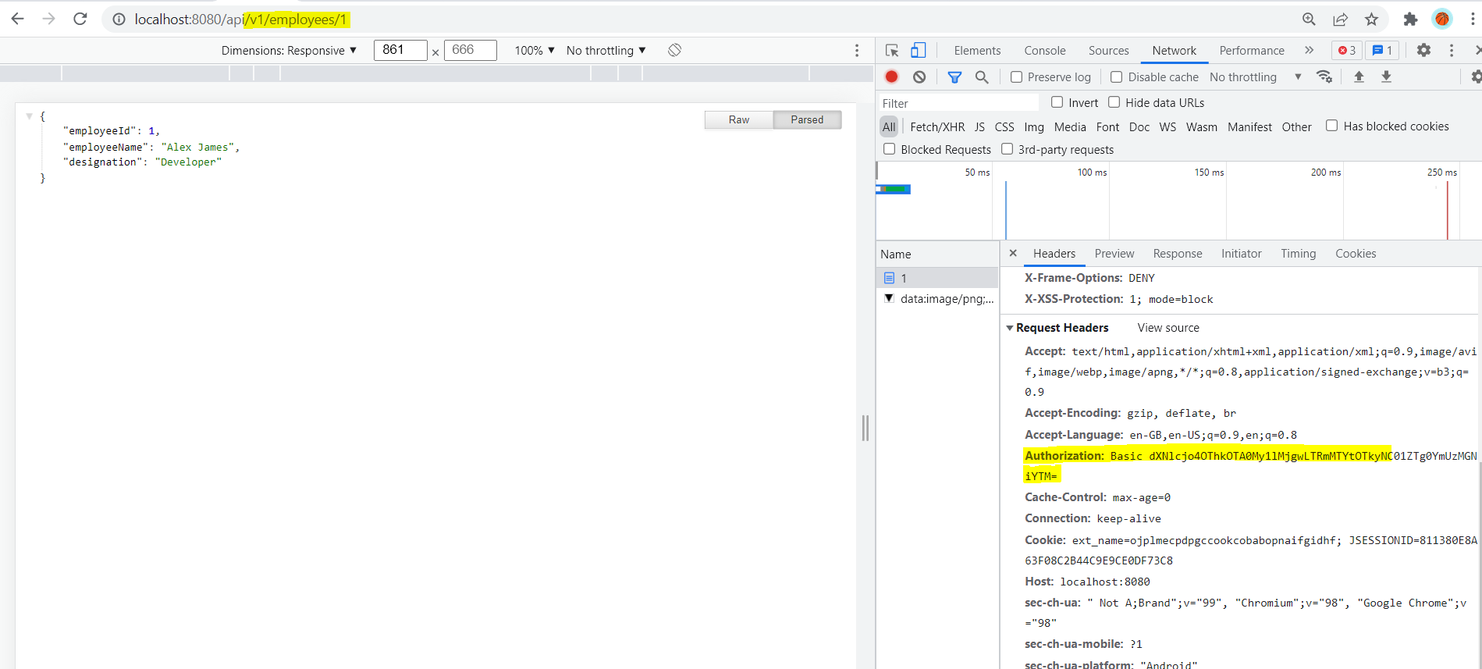Image resolution: width=1482 pixels, height=669 pixels.
Task: Toggle the device toolbar icon
Action: click(x=919, y=51)
